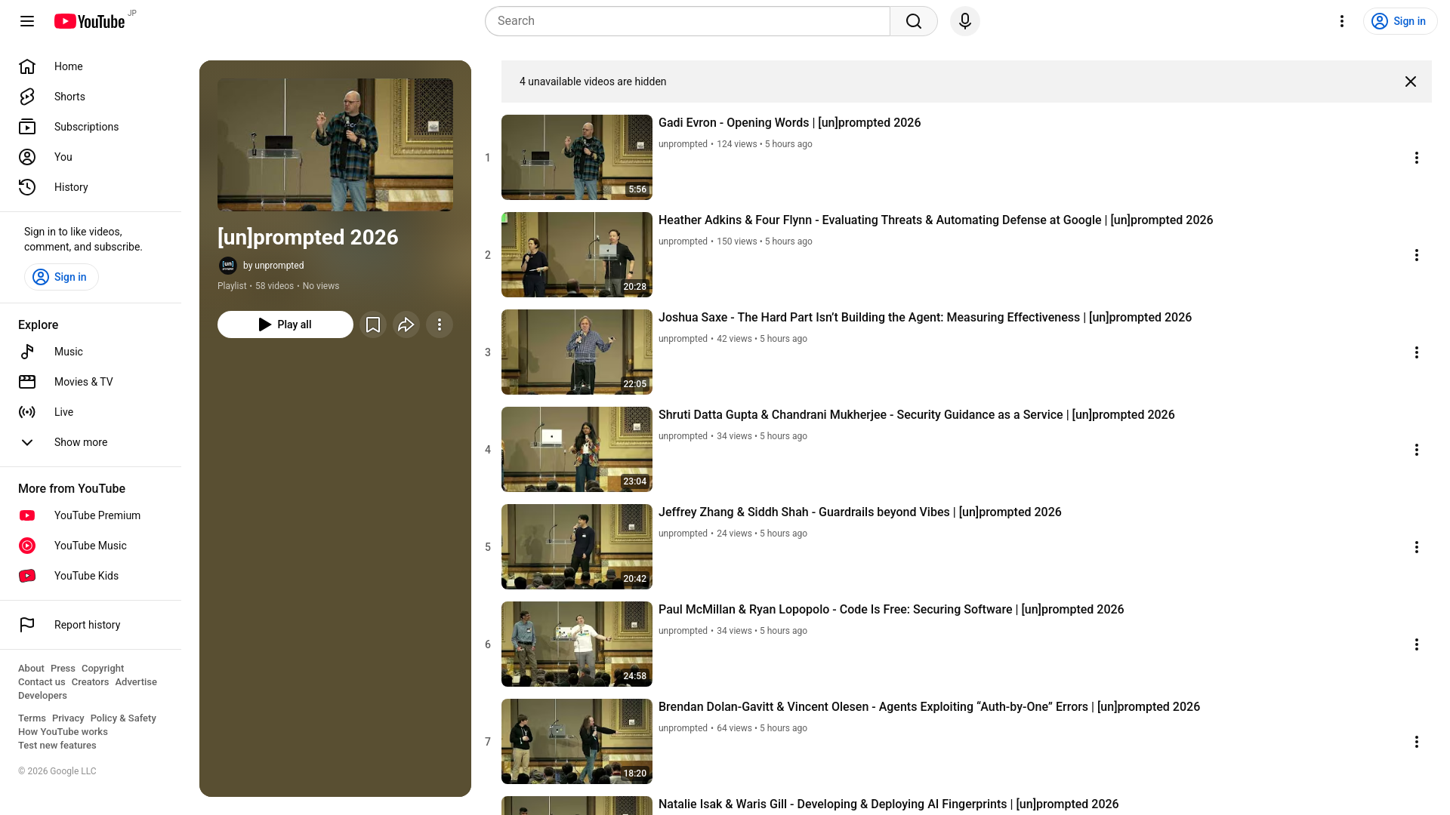Open options for Joshua Saxe video

pyautogui.click(x=1416, y=352)
